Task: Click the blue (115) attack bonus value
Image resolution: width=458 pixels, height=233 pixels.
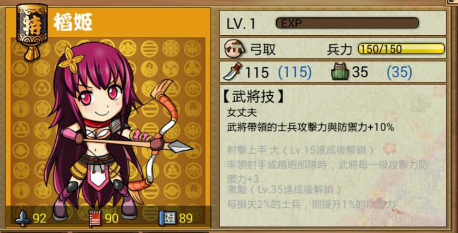Action: tap(294, 72)
